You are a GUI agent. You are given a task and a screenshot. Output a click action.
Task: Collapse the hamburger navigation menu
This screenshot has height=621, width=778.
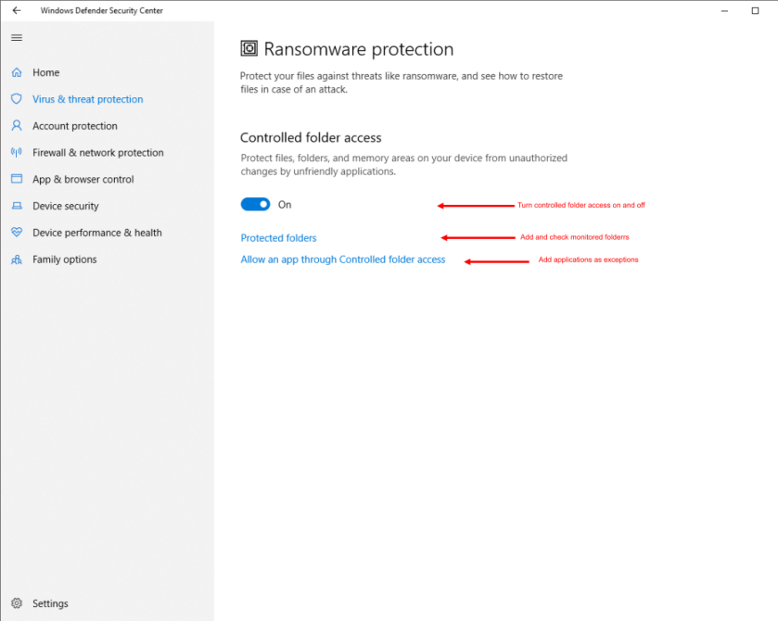click(16, 37)
